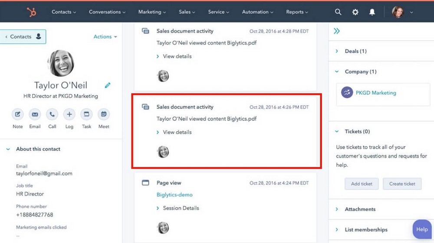Open the Actions dropdown
The image size is (434, 243).
click(x=105, y=36)
